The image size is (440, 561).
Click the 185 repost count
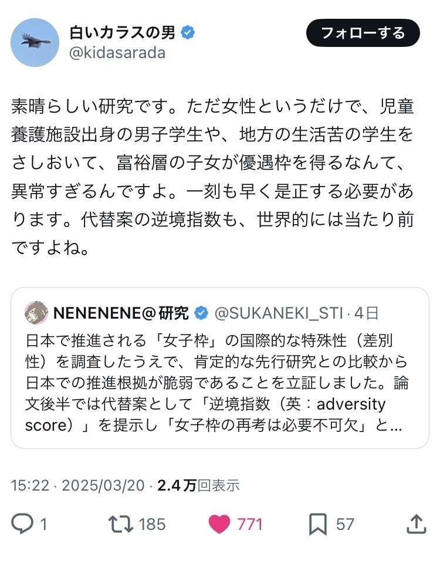[153, 523]
